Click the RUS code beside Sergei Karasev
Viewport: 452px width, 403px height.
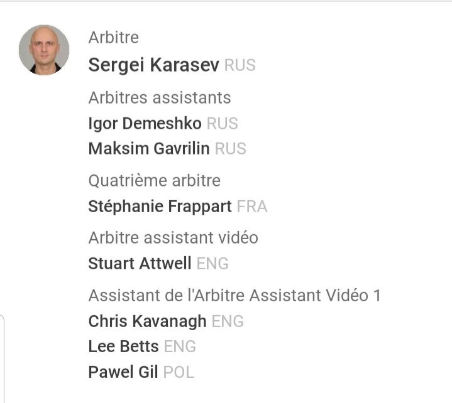240,65
